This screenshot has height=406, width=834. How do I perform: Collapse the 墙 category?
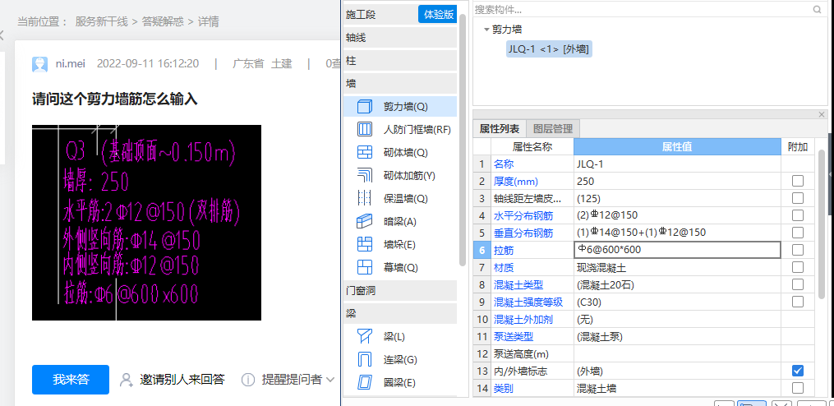400,84
